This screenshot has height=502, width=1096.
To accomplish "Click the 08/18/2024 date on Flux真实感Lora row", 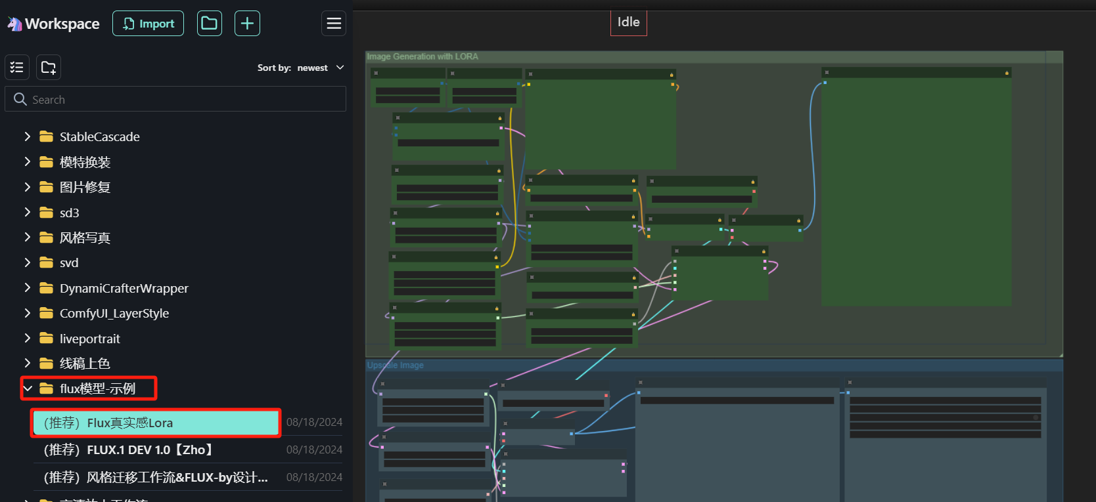I will pos(314,422).
